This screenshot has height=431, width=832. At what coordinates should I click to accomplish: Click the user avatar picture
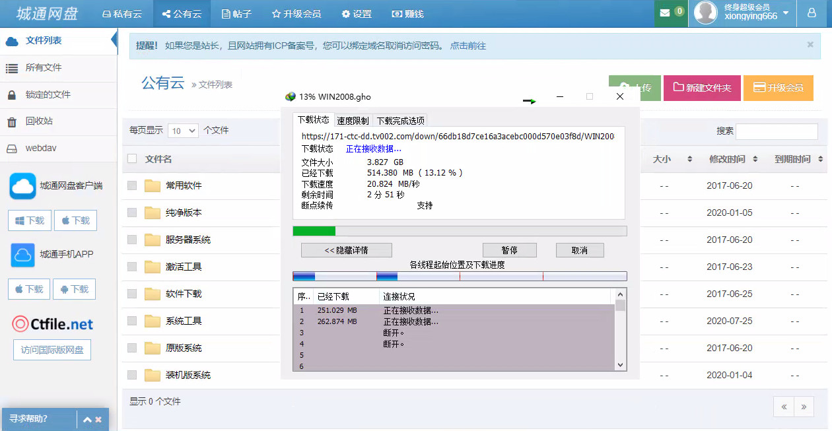point(706,13)
